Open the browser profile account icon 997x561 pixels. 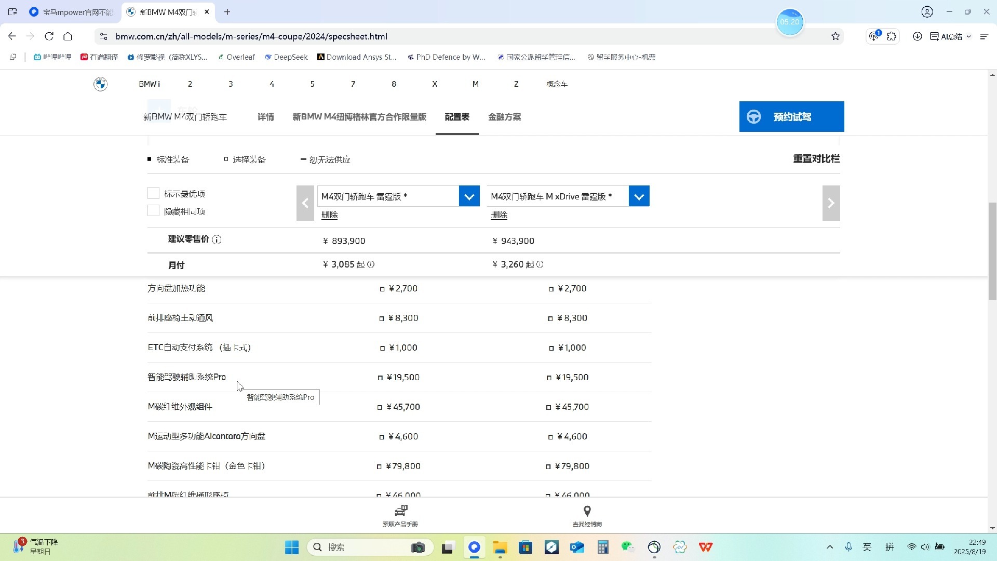(927, 11)
